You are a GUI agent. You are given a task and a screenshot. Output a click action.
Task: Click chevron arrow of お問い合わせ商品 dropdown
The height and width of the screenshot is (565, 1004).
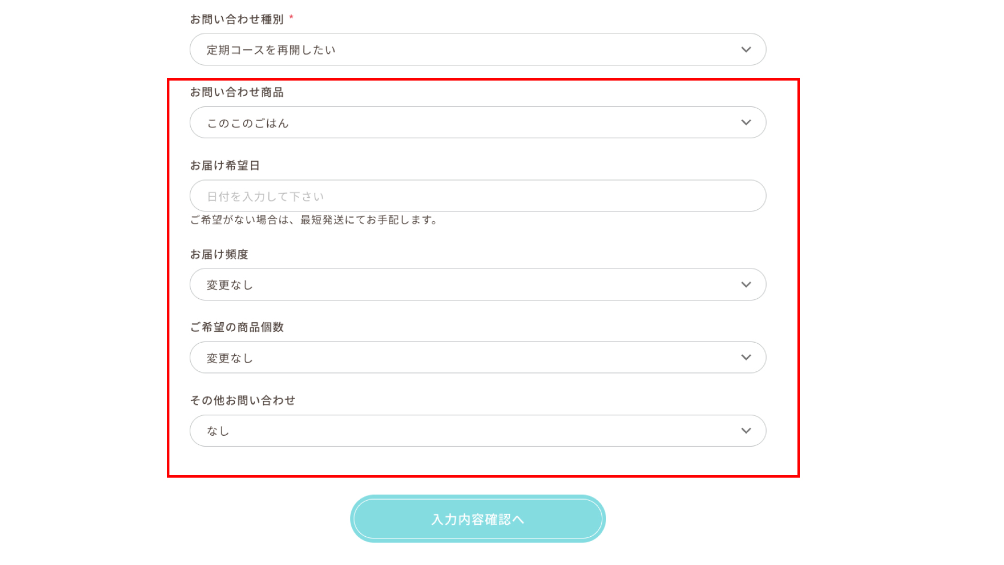coord(746,122)
